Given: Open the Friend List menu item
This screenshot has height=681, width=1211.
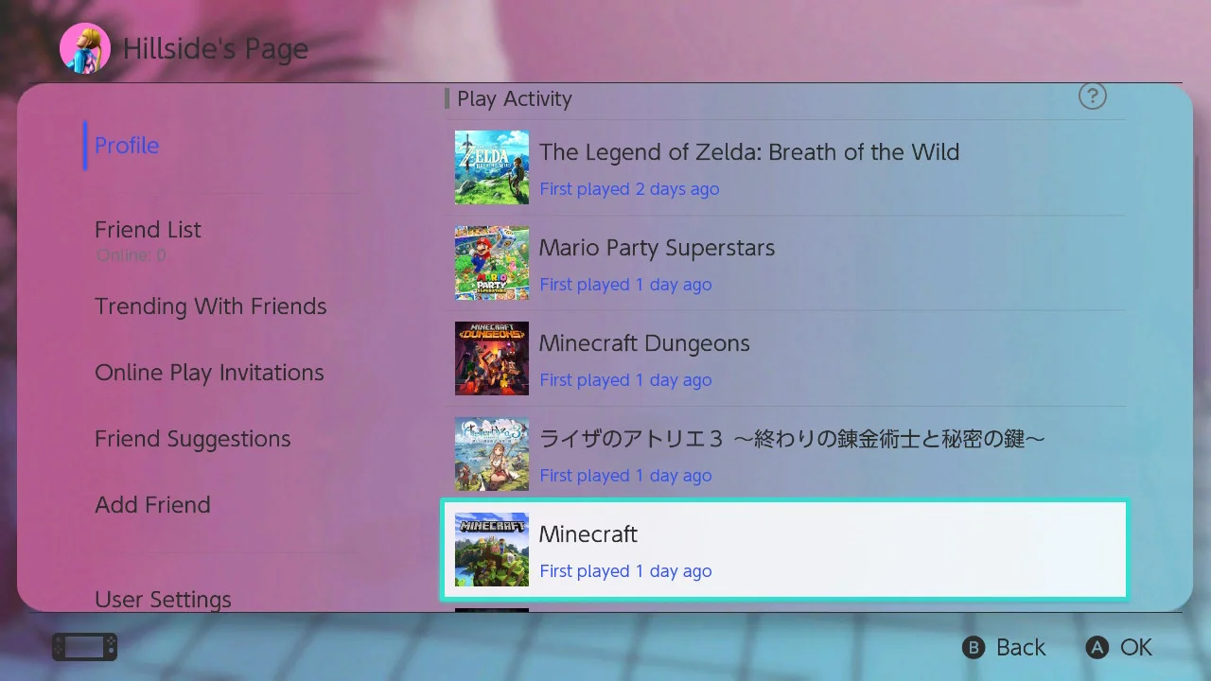Looking at the screenshot, I should click(x=148, y=230).
